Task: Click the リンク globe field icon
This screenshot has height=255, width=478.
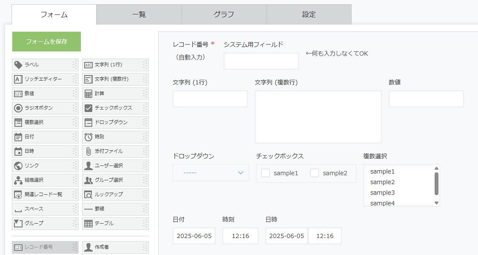Action: click(x=18, y=166)
